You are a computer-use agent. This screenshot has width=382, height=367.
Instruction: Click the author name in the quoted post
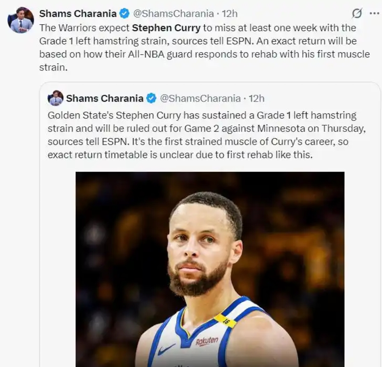(105, 99)
